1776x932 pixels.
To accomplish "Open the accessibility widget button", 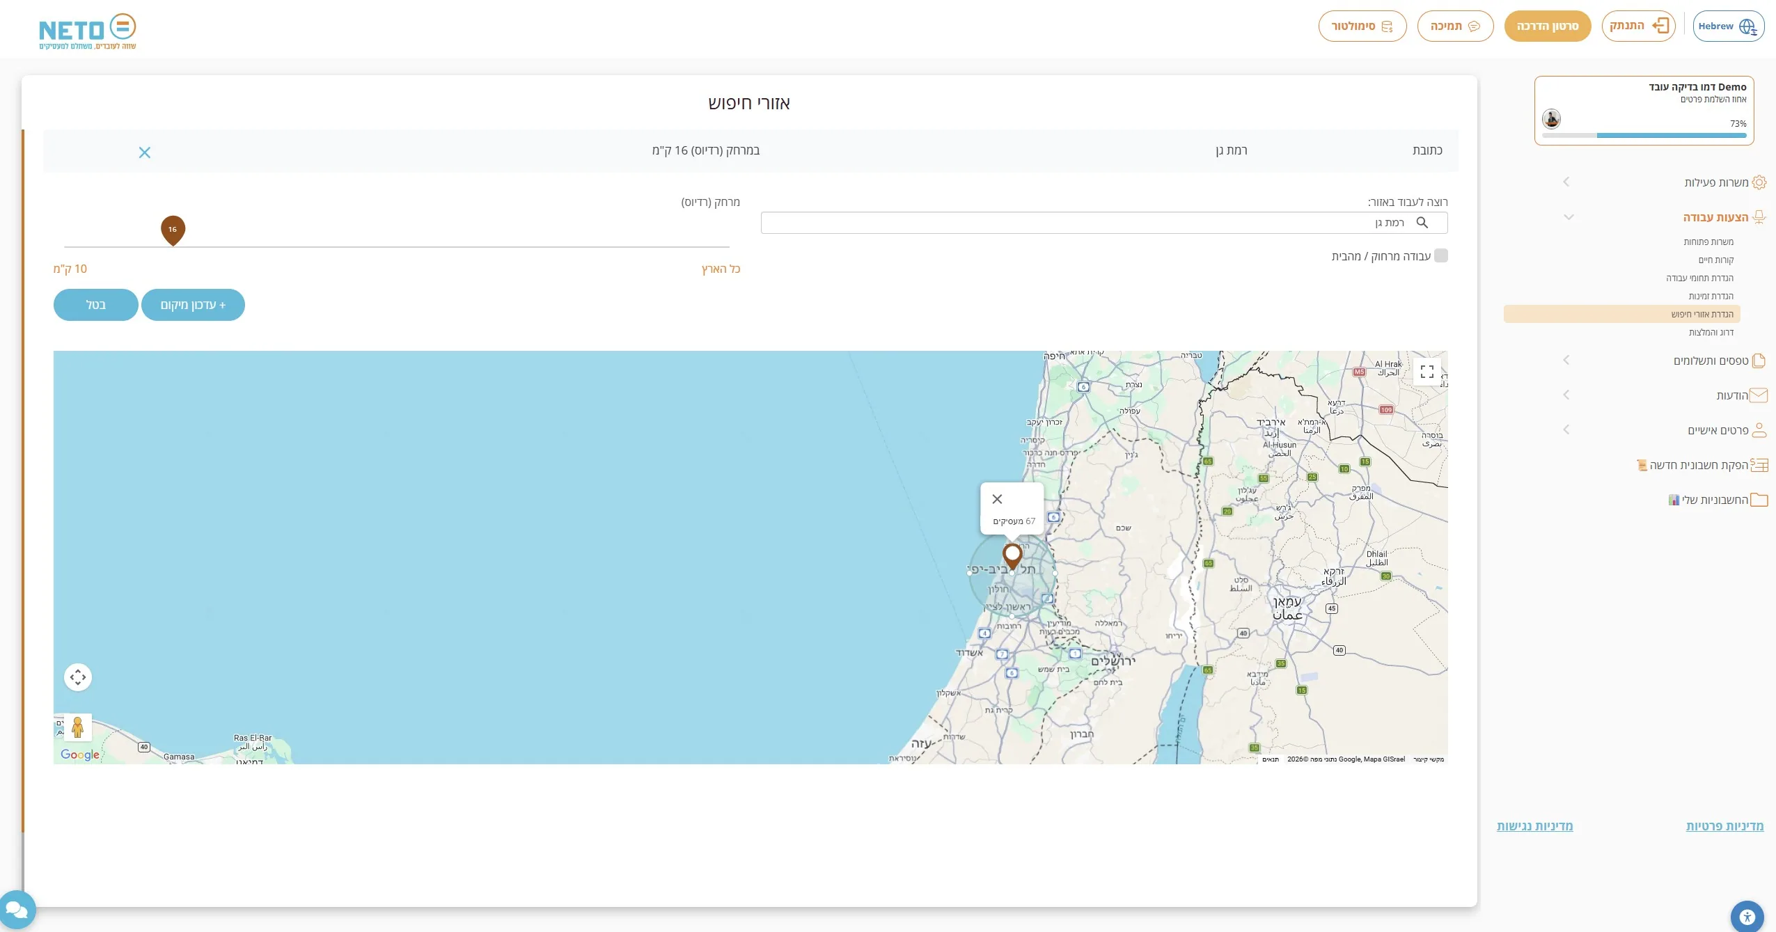I will [1747, 916].
